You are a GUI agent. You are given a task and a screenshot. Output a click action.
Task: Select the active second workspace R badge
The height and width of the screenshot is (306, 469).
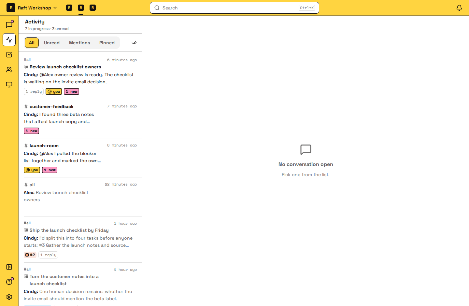click(81, 7)
